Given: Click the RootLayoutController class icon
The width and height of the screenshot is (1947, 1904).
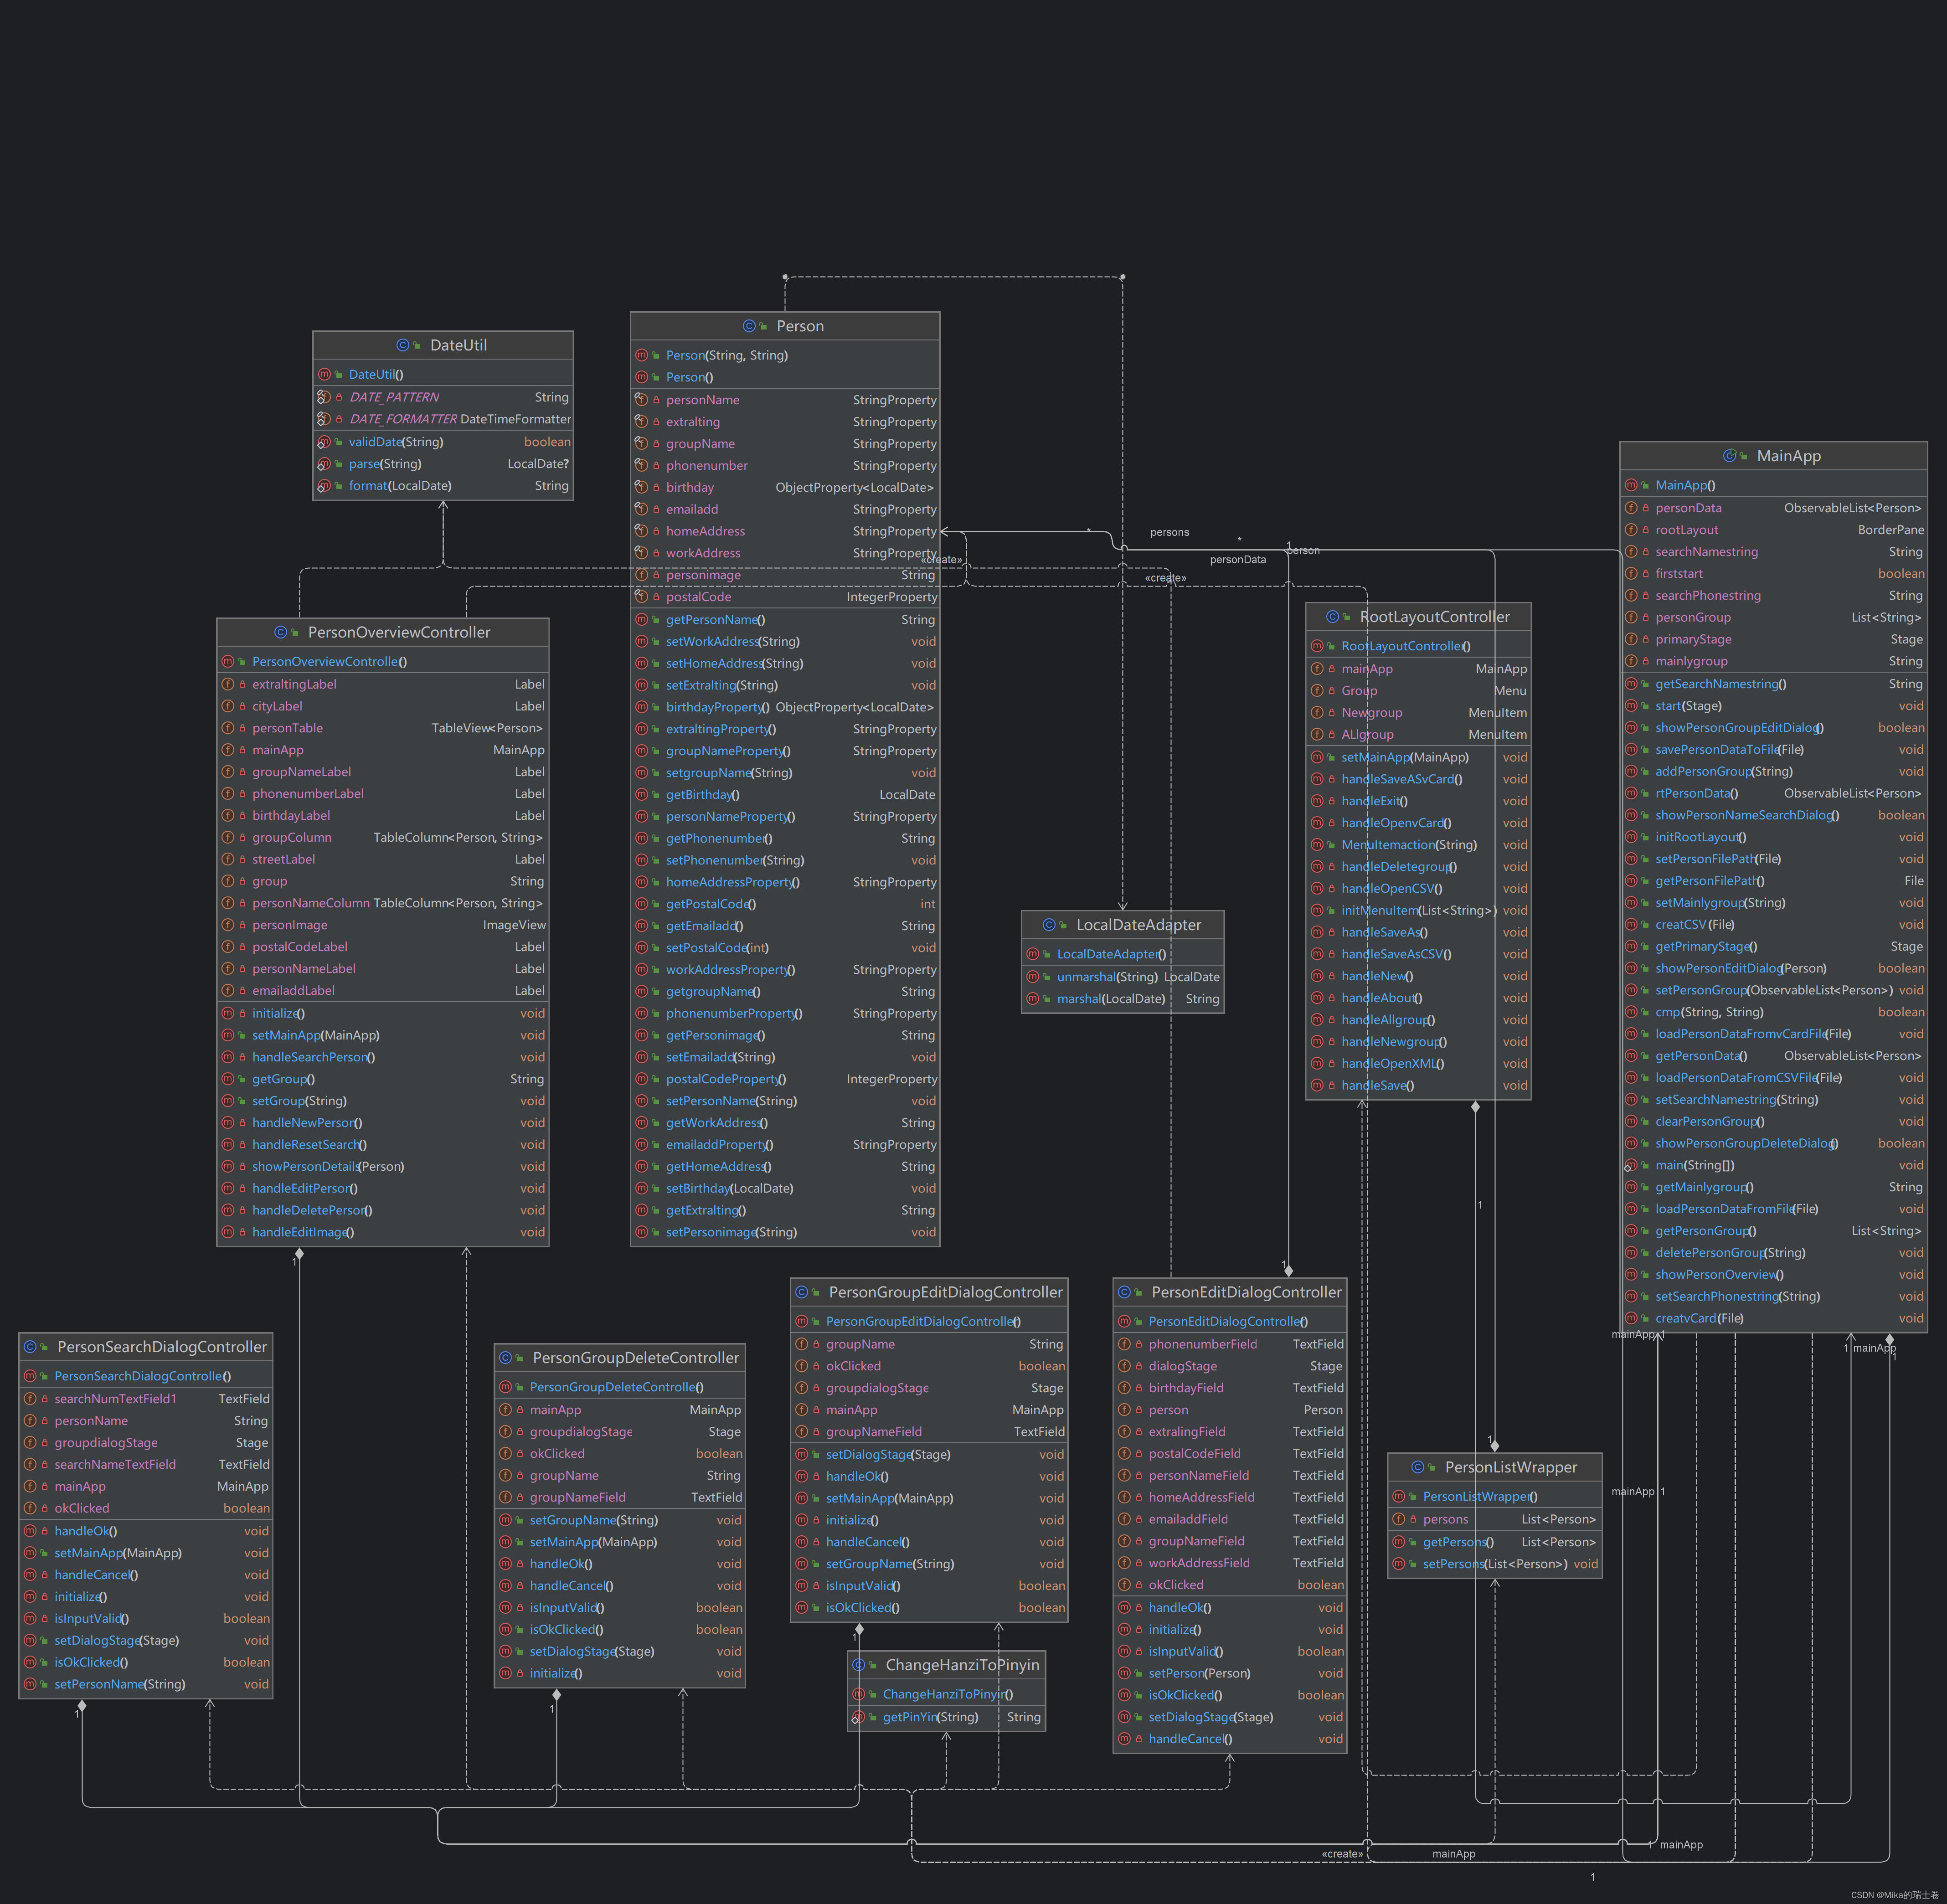Looking at the screenshot, I should pos(1332,617).
